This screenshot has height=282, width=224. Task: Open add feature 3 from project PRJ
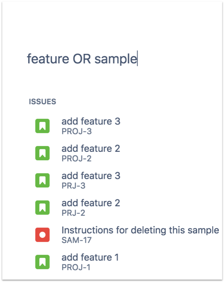91,176
